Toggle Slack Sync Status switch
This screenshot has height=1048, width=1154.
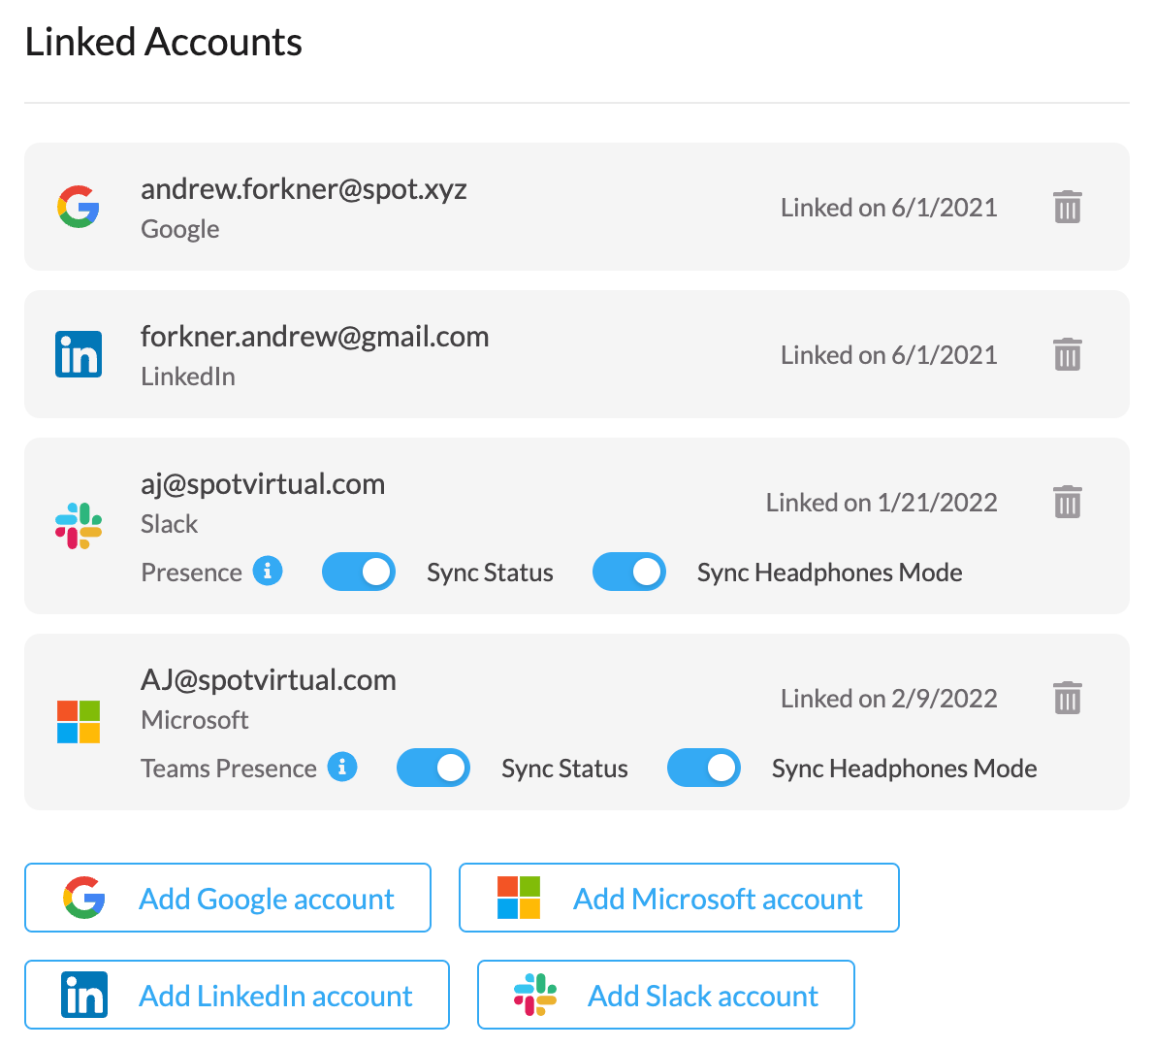pyautogui.click(x=359, y=572)
